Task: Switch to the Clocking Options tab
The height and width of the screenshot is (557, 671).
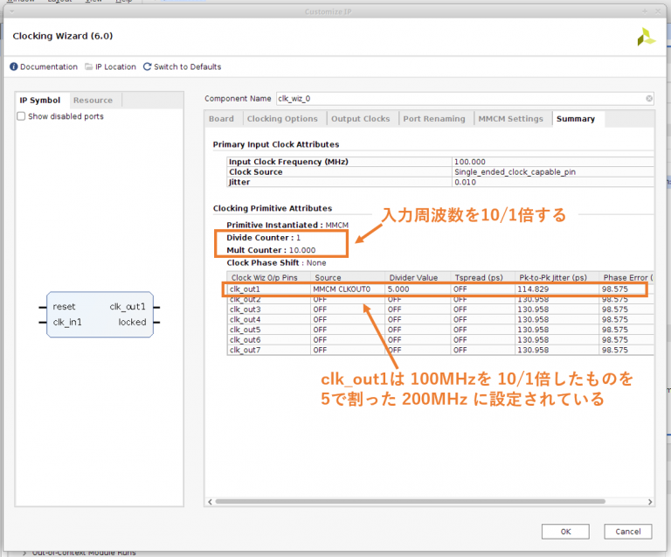Action: tap(282, 119)
